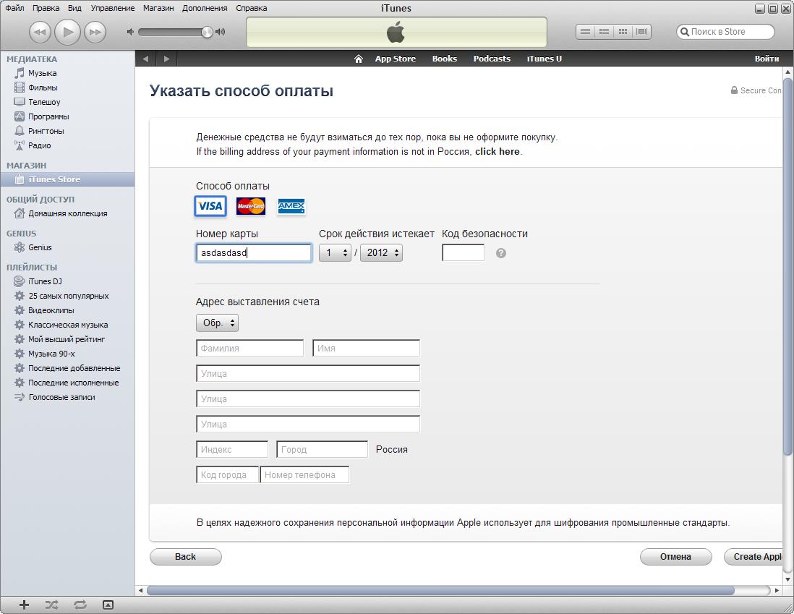Open Домашняя коллекция sharing item
Viewport: 794px width, 614px height.
click(x=67, y=213)
